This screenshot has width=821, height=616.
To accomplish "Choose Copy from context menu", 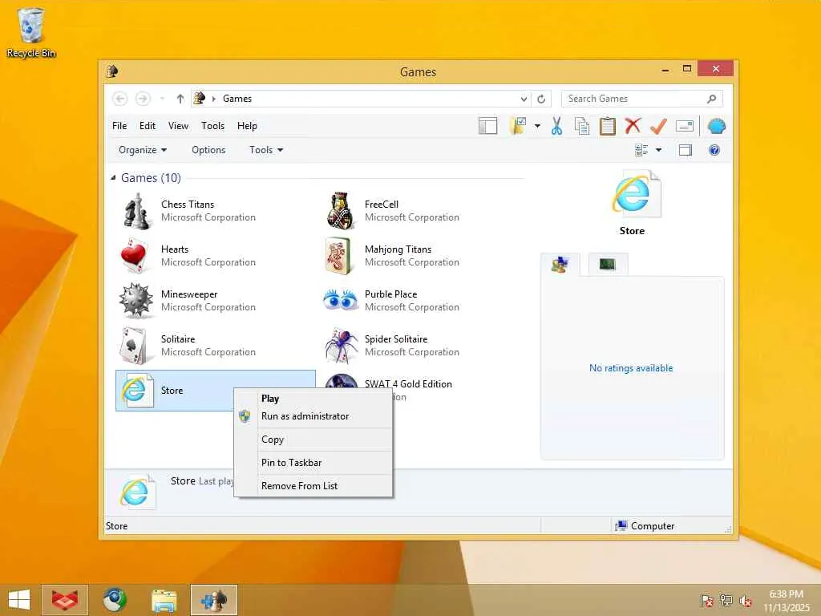I will coord(313,440).
